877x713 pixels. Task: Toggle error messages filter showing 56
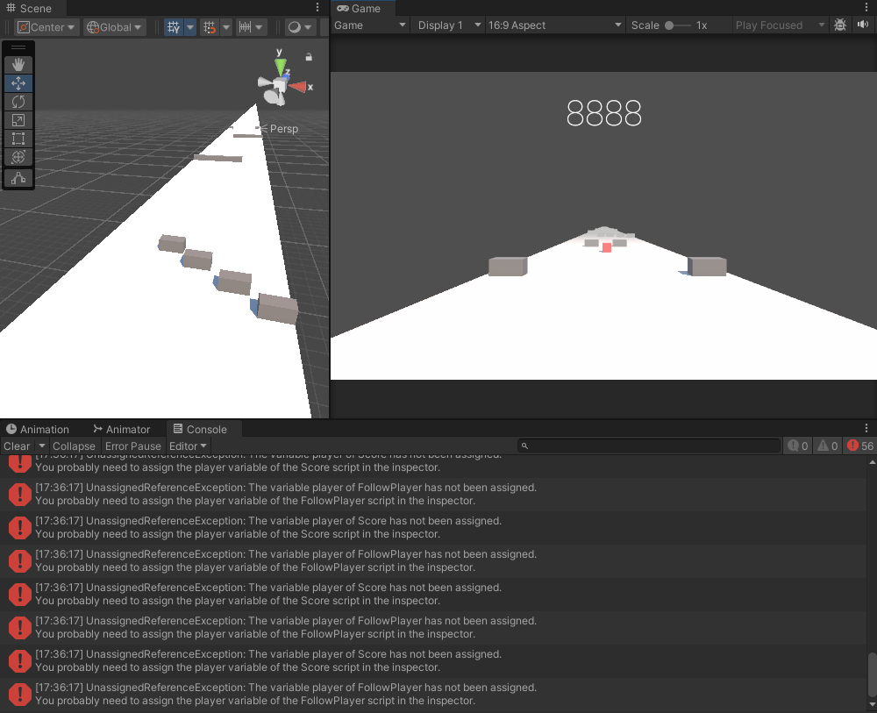[x=859, y=446]
